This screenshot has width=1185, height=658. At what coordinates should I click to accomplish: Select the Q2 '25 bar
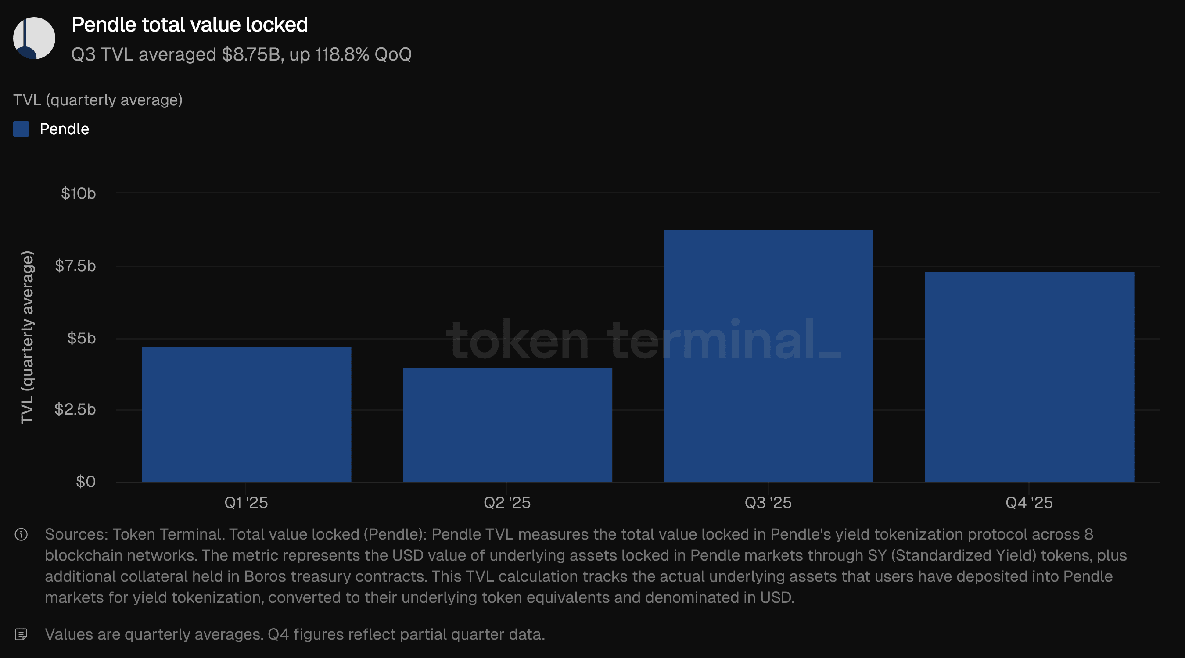[507, 425]
